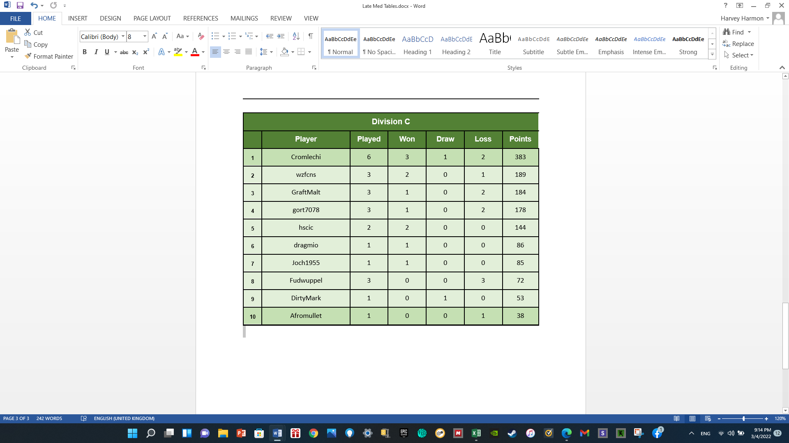Open Word Help question mark

click(x=726, y=6)
